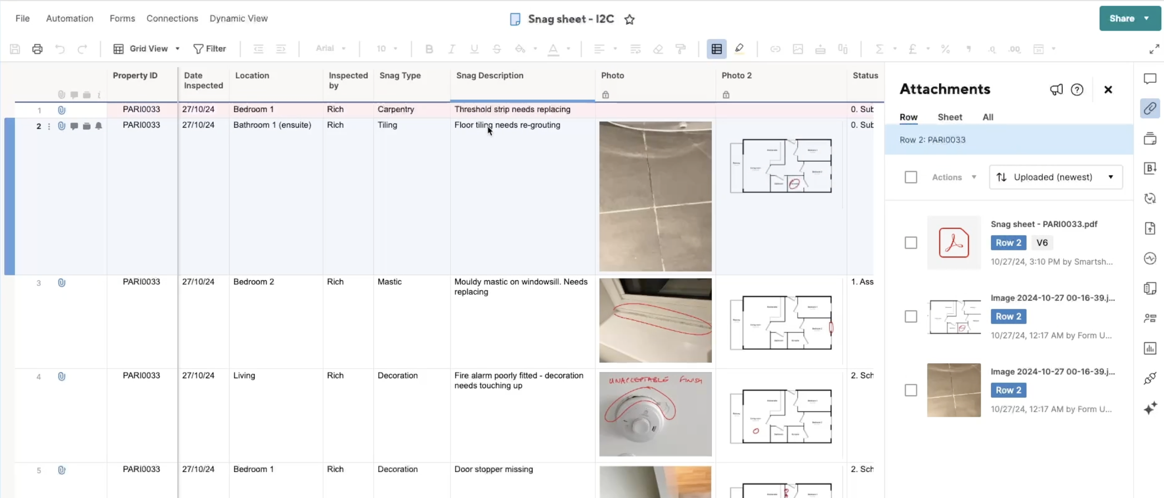Viewport: 1164px width, 498px height.
Task: Print the sheet using printer icon
Action: 38,49
